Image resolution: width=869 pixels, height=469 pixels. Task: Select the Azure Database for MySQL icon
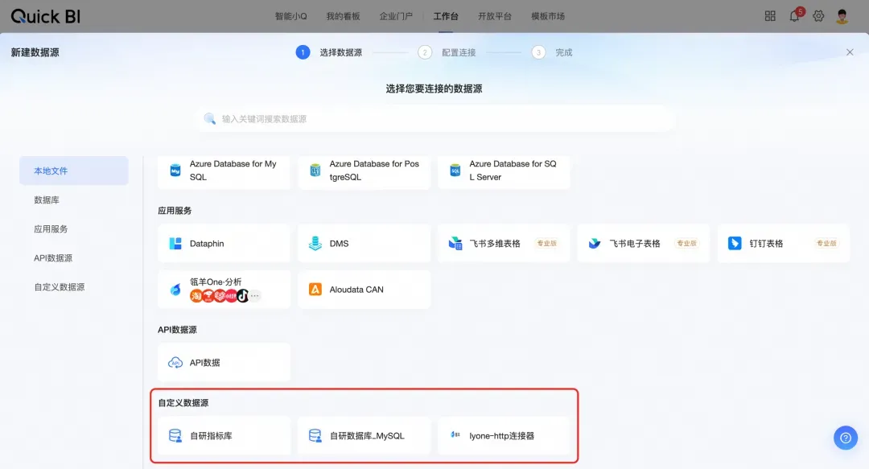175,171
